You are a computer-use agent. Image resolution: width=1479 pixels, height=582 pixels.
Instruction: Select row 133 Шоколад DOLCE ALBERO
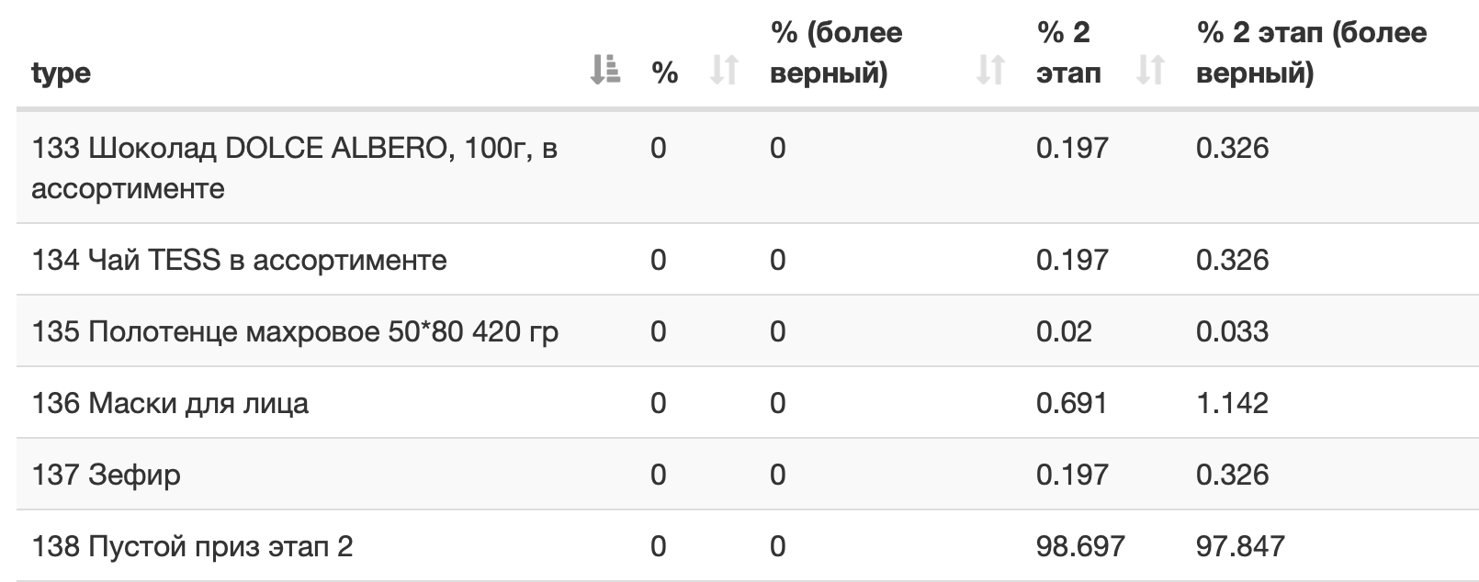coord(748,168)
